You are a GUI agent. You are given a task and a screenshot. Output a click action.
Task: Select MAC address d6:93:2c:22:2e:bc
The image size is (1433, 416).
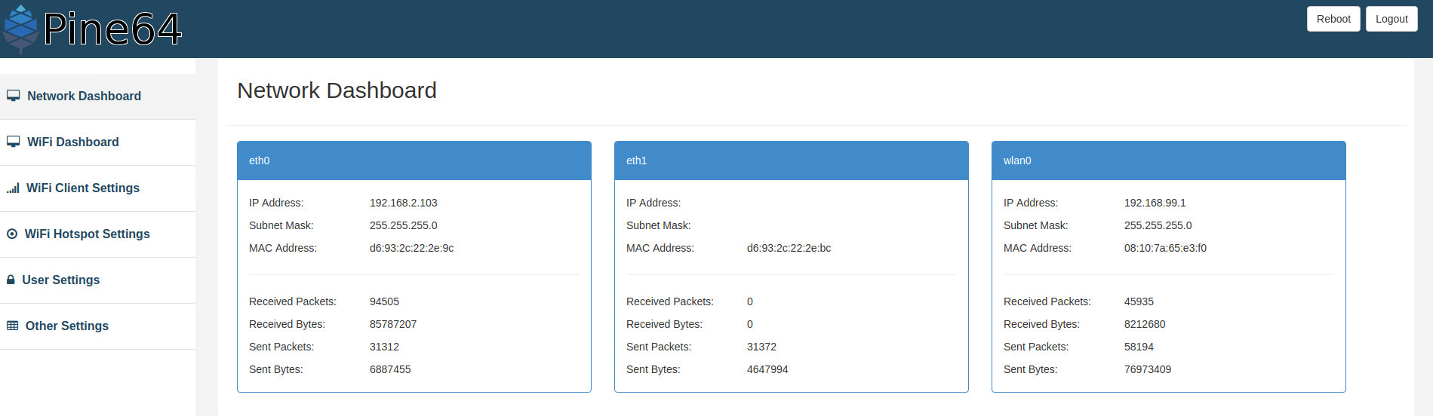[789, 248]
